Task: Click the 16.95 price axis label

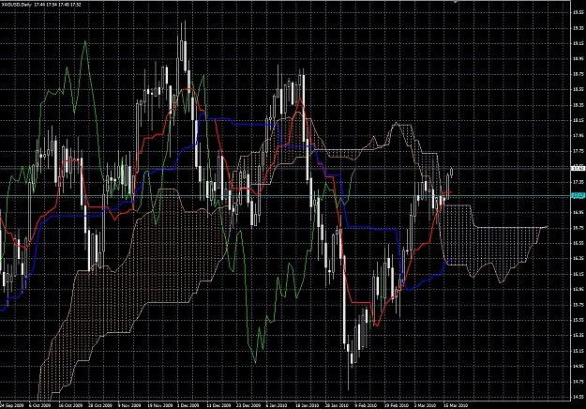Action: 578,212
